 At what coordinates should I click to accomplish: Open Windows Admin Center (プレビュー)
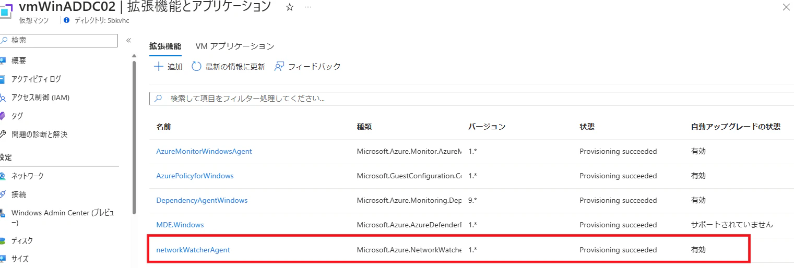[x=63, y=217]
